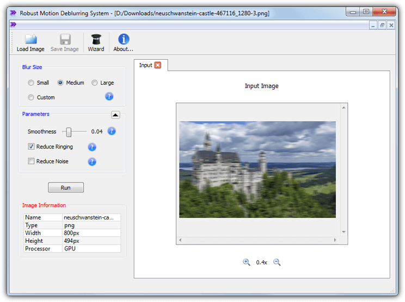Open the Wizard hat tool
The height and width of the screenshot is (302, 405).
click(96, 40)
